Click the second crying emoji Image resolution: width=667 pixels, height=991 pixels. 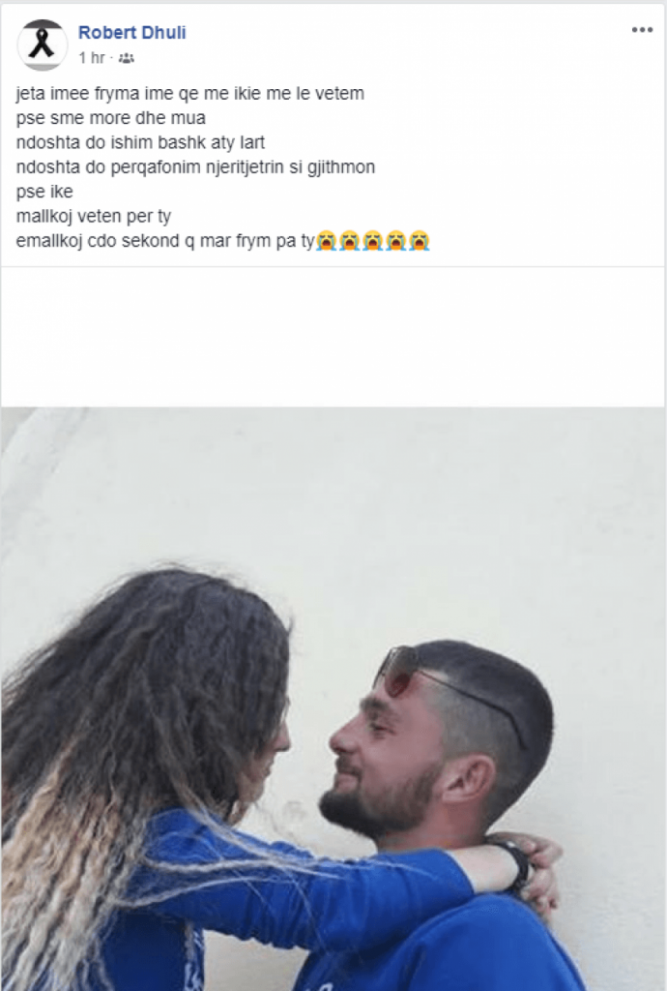click(x=350, y=241)
